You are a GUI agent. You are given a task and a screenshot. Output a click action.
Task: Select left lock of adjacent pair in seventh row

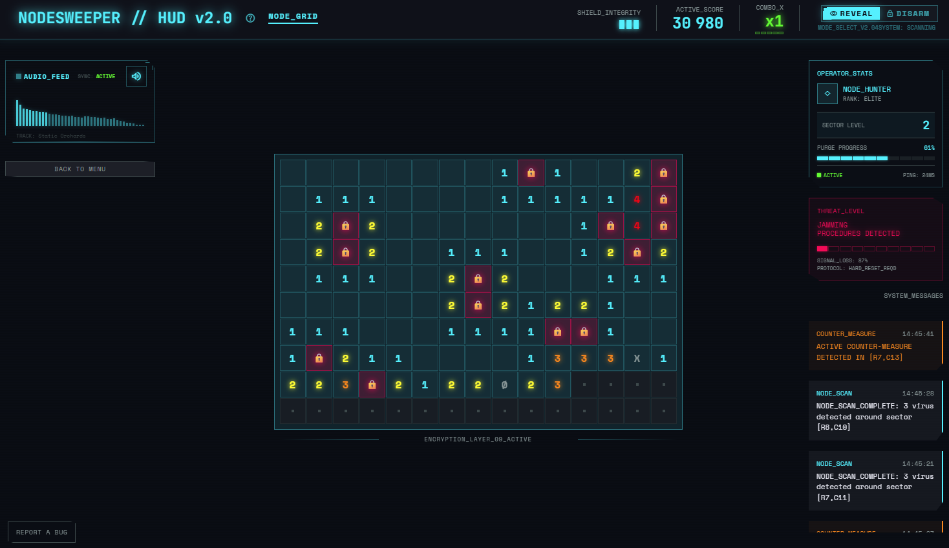point(558,332)
